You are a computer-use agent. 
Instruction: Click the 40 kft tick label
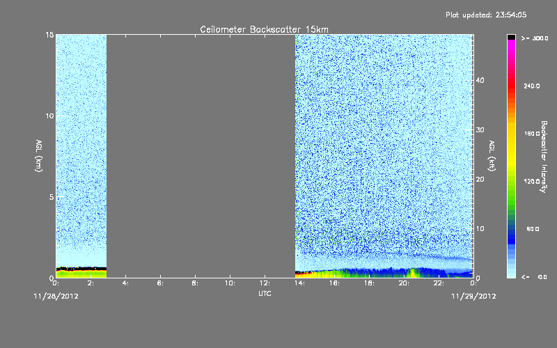click(480, 80)
